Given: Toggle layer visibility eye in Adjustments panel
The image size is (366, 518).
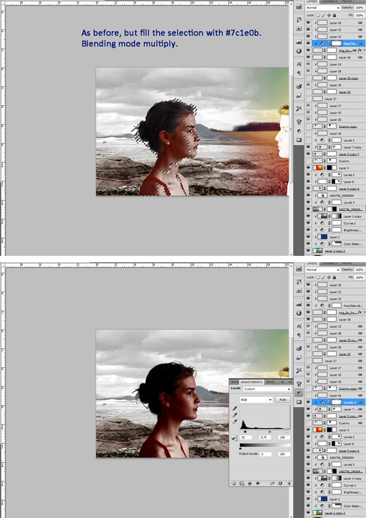Looking at the screenshot, I should point(258,484).
